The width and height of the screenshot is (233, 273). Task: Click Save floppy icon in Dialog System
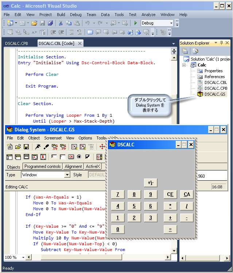[26, 147]
